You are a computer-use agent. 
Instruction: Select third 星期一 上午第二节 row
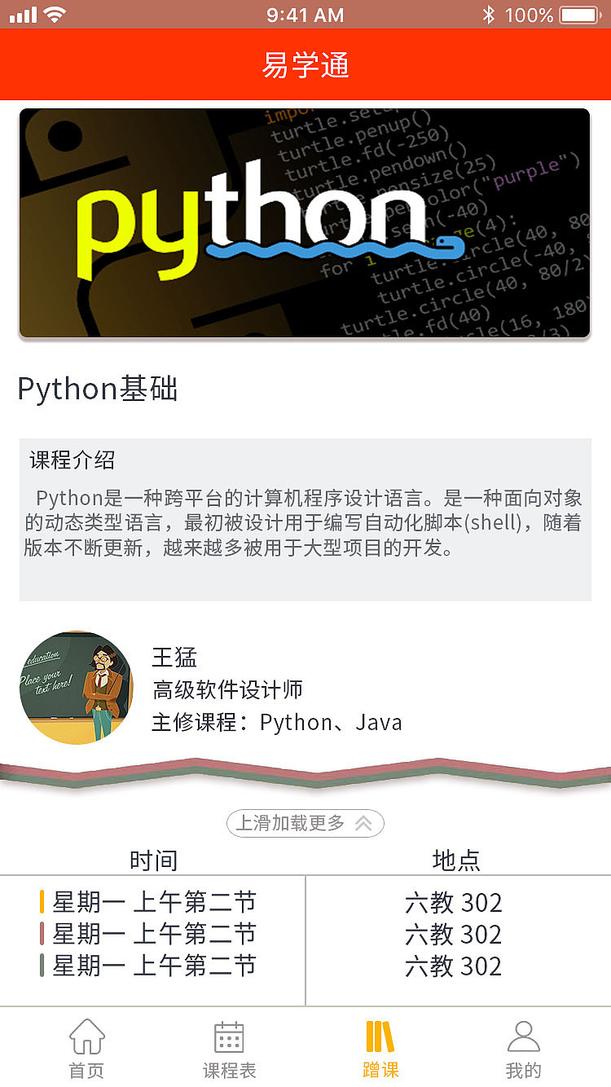[x=155, y=966]
